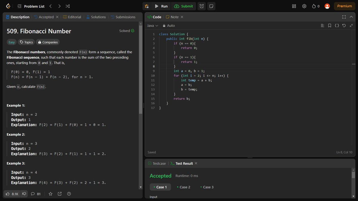
Task: Click the debugger bug icon
Action: 146,6
